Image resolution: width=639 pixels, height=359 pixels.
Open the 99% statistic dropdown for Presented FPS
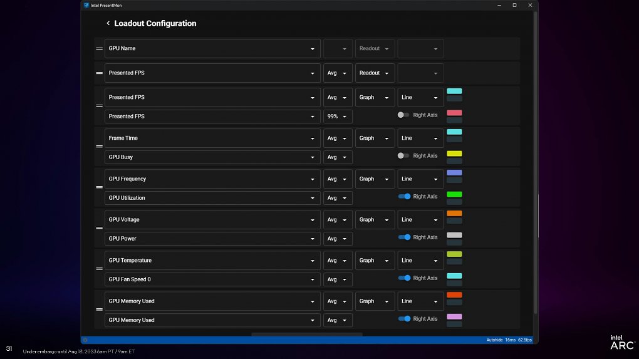click(338, 117)
